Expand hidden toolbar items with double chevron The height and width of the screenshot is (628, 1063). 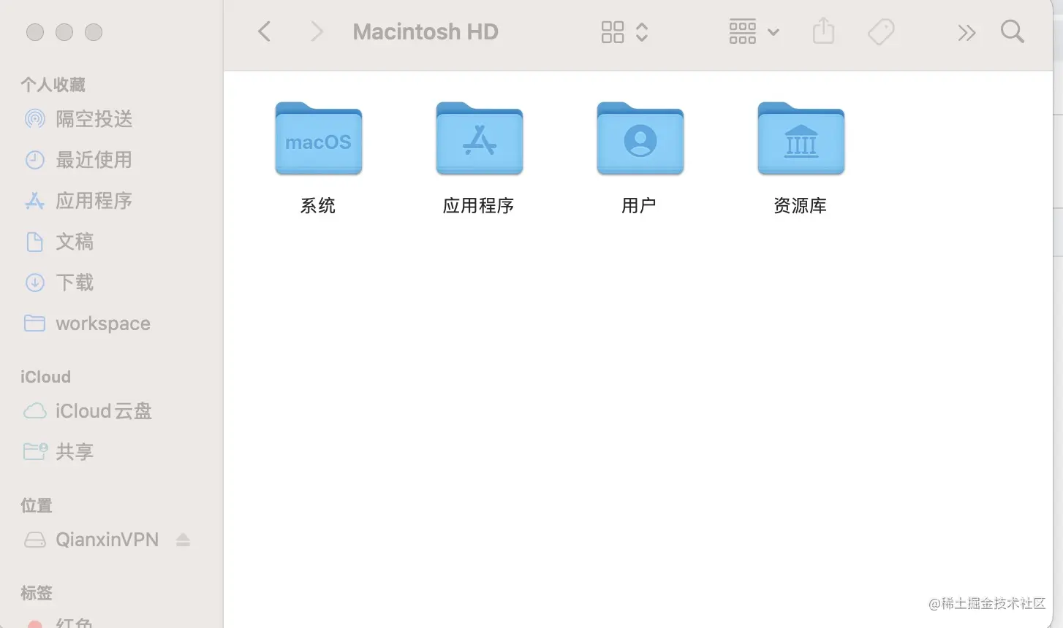(x=966, y=32)
